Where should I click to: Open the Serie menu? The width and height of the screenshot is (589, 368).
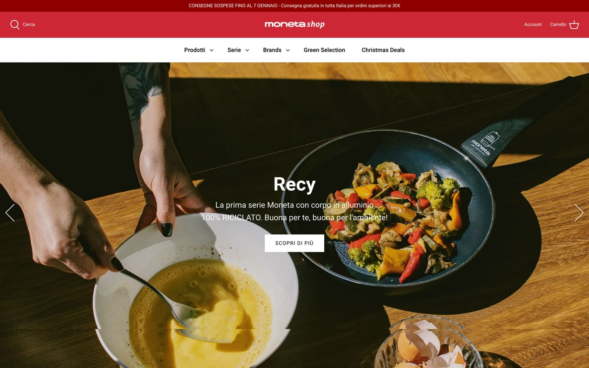click(x=234, y=50)
